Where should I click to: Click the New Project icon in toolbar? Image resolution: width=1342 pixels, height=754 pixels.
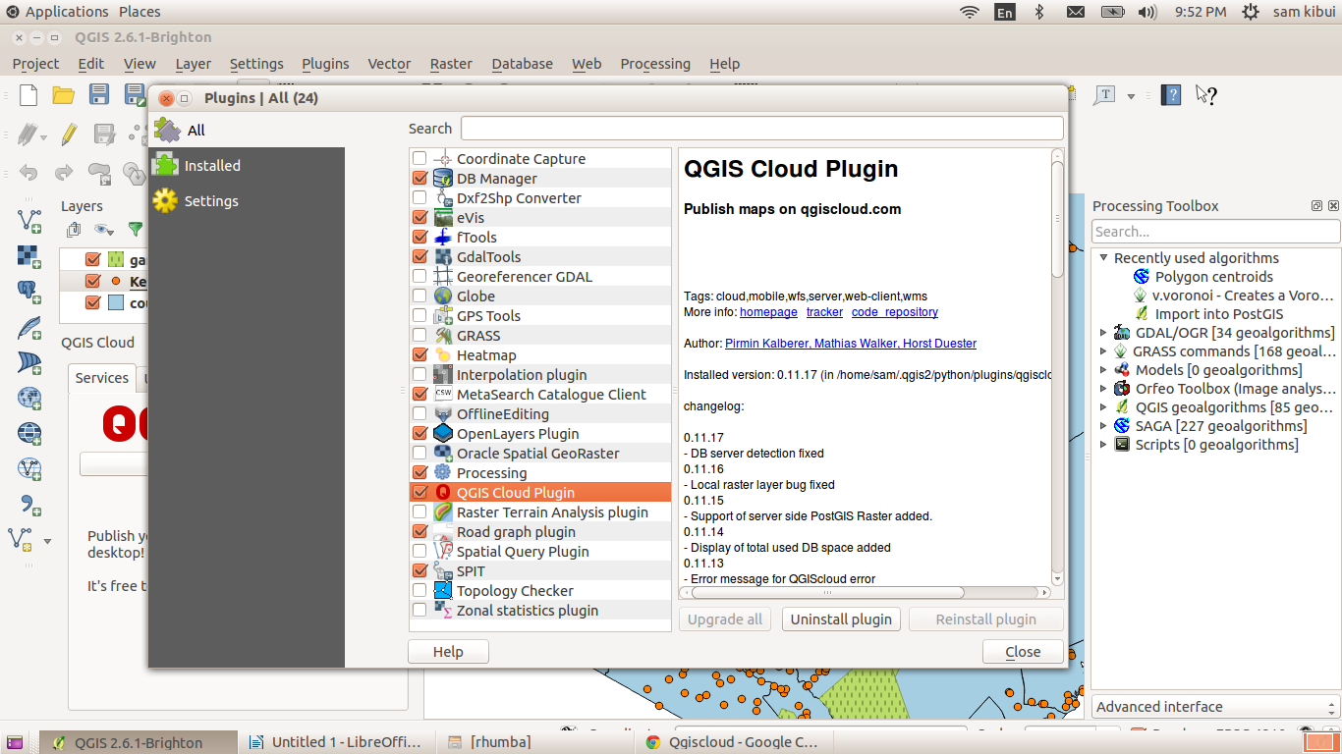pyautogui.click(x=28, y=95)
